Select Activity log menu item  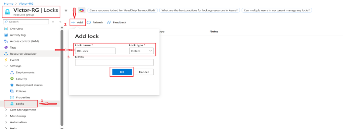click(x=18, y=35)
